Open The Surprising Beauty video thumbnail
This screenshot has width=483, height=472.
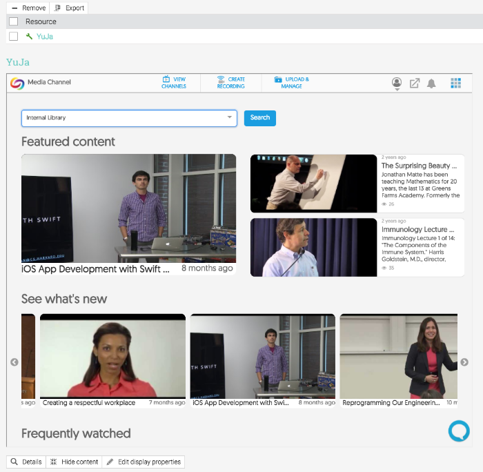click(313, 184)
